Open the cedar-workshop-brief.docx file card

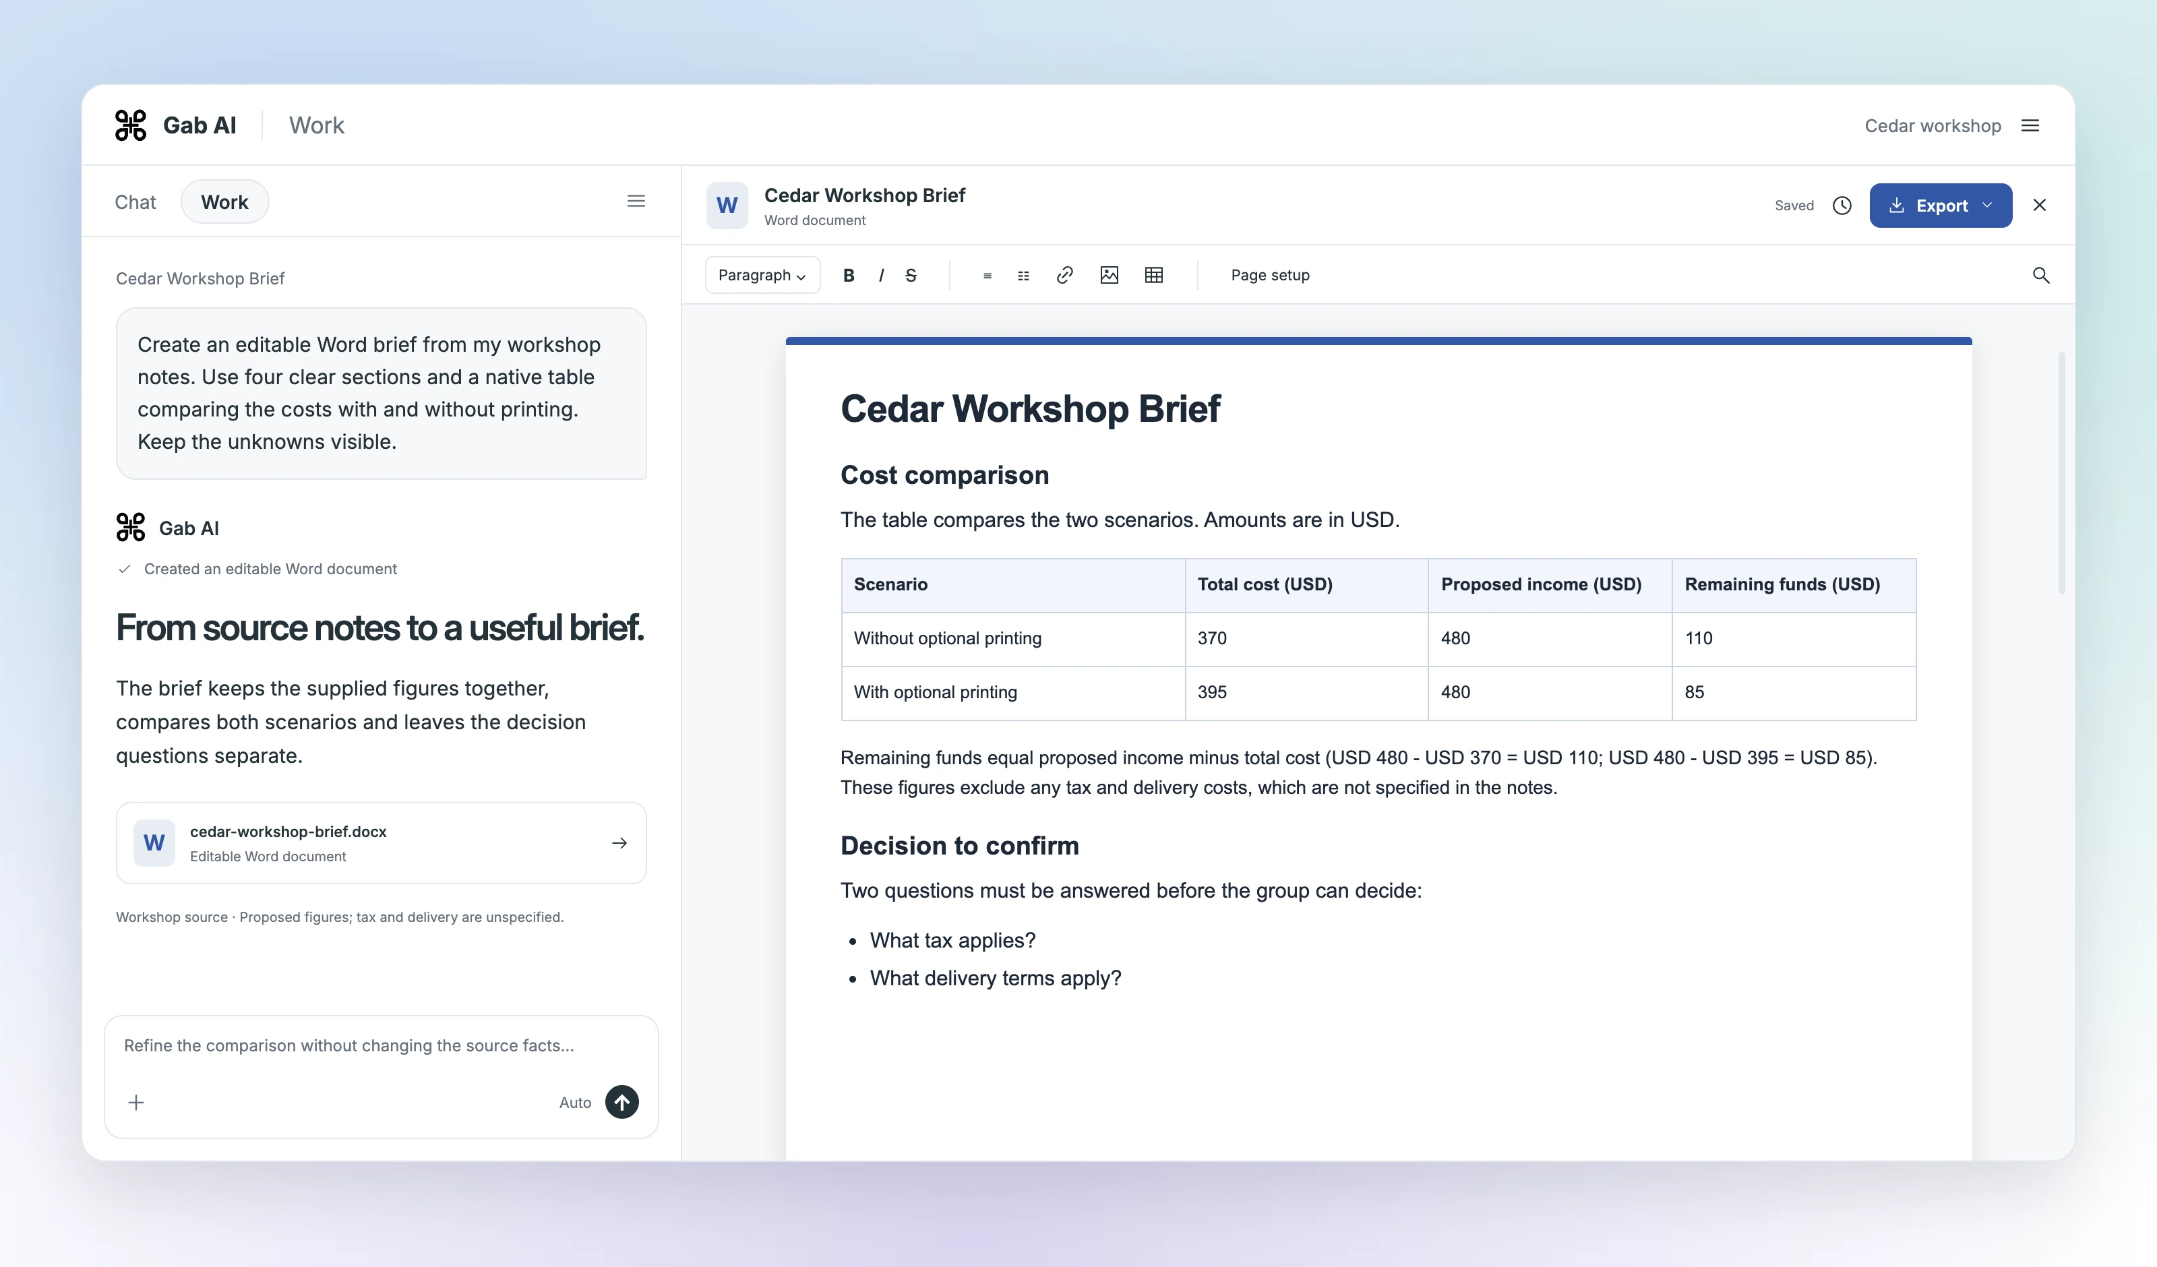click(x=381, y=842)
